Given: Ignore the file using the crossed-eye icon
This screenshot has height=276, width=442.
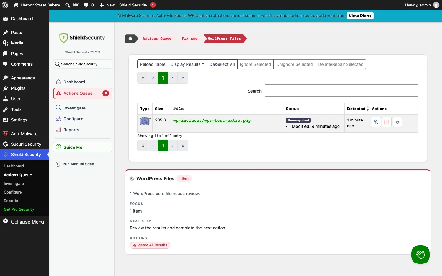Looking at the screenshot, I should pos(397,122).
